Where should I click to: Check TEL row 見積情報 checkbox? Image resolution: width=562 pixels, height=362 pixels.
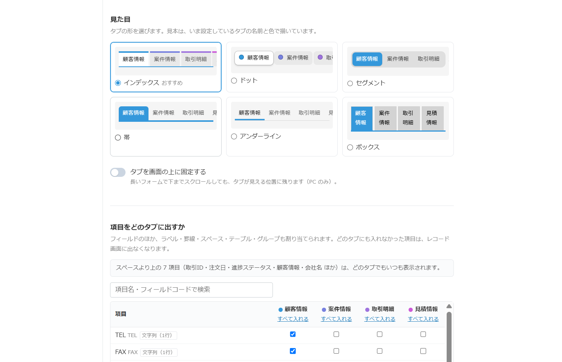423,334
